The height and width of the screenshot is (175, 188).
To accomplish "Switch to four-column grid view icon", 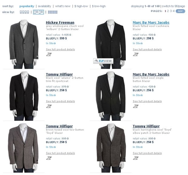I will tap(24, 12).
